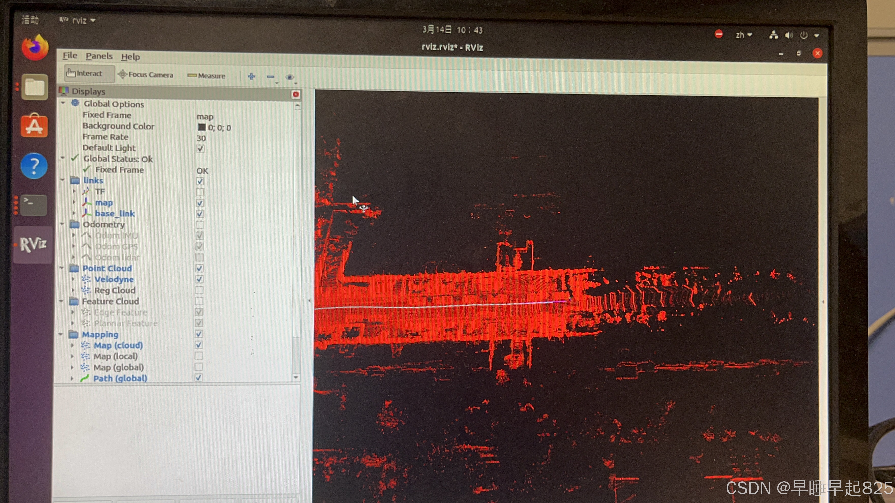
Task: Enable the Reg Cloud checkbox
Action: tap(199, 290)
